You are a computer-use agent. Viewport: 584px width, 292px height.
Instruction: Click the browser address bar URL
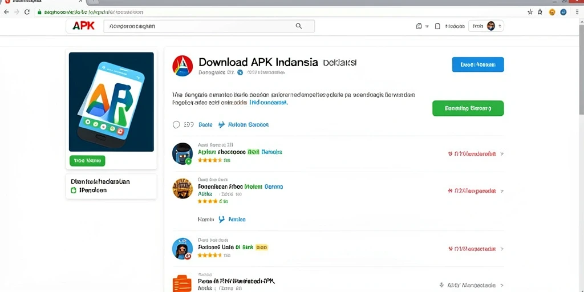coord(94,12)
